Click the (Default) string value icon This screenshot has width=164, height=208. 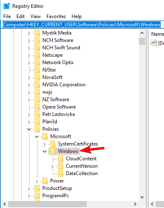pyautogui.click(x=154, y=43)
